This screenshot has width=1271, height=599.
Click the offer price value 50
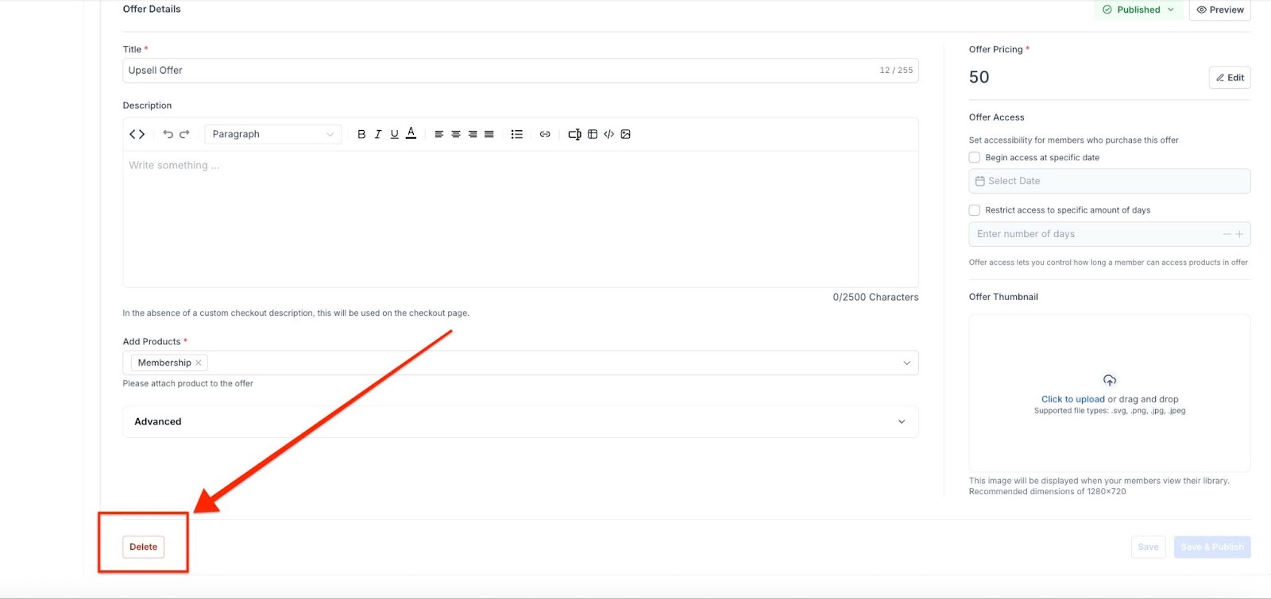pos(979,77)
